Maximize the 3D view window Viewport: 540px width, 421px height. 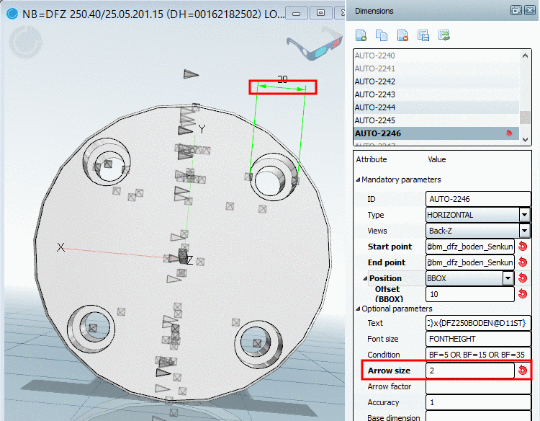pyautogui.click(x=320, y=13)
